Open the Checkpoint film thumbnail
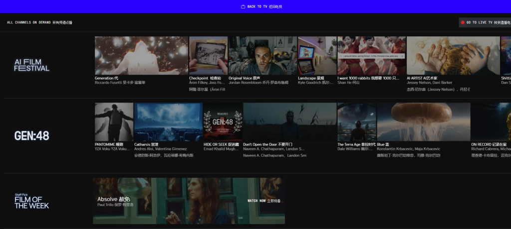Viewport: 511px width, 229px height. pyautogui.click(x=208, y=55)
